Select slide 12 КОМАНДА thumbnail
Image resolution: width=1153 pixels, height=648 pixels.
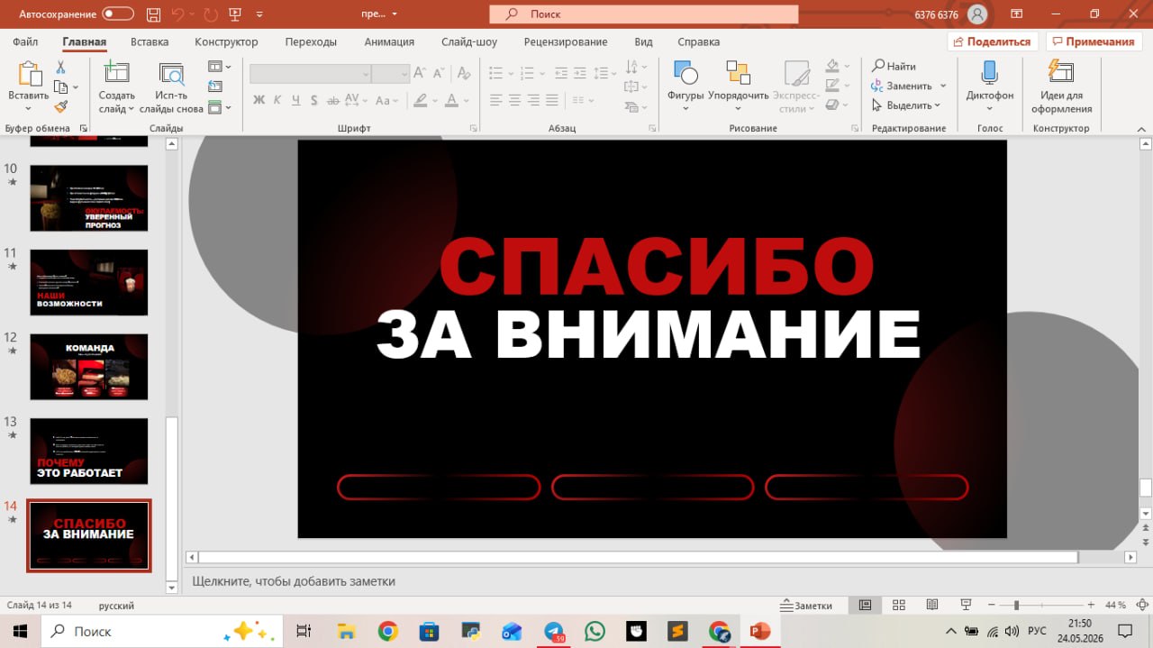pos(89,367)
